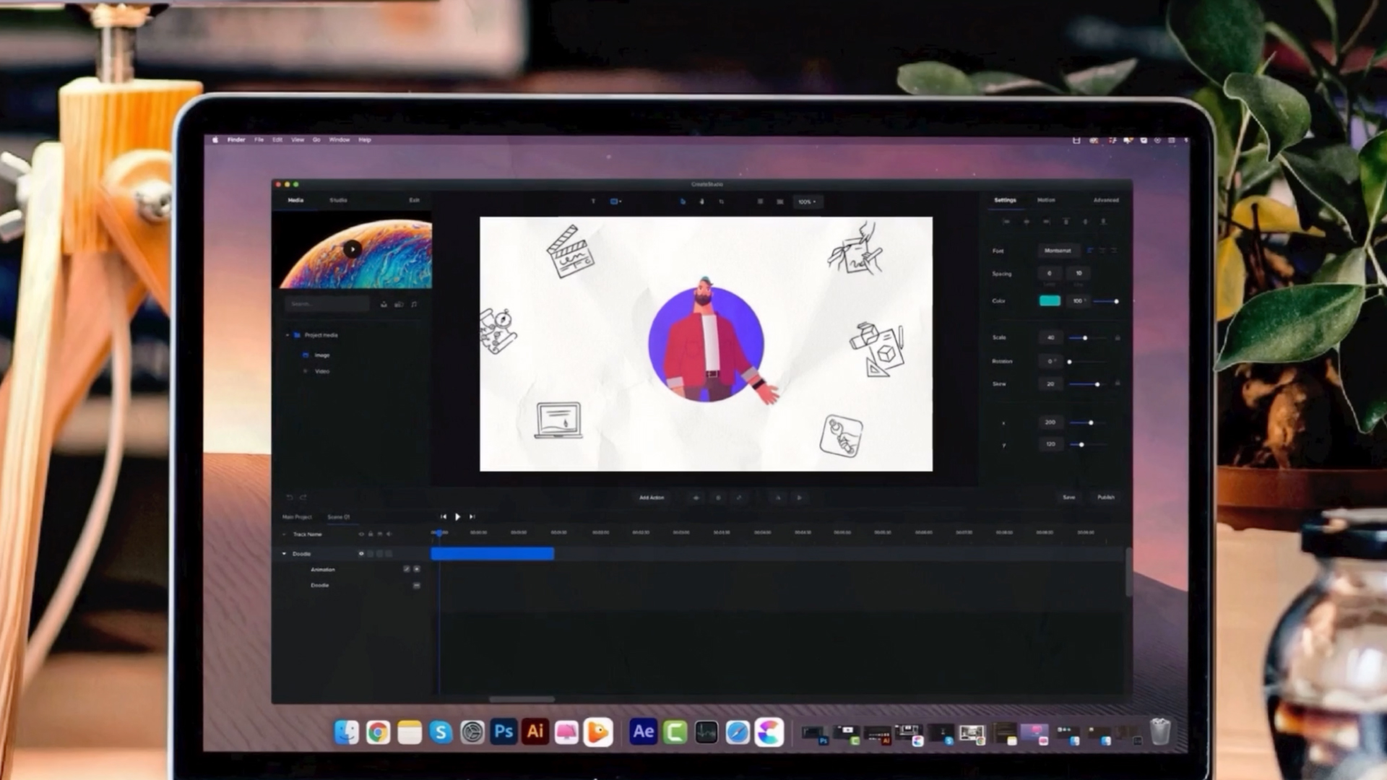Switch to the Motion tab
The image size is (1387, 780).
point(1046,200)
